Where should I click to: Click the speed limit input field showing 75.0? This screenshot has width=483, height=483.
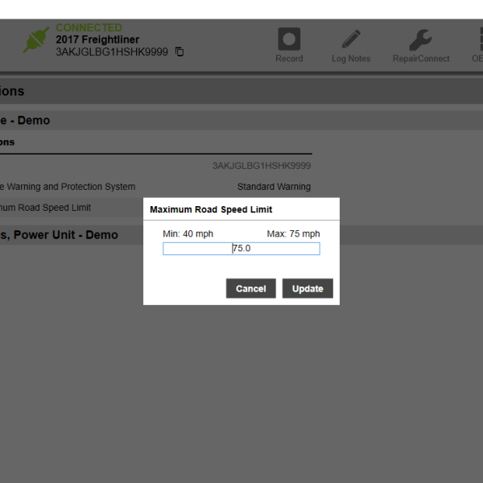coord(241,249)
